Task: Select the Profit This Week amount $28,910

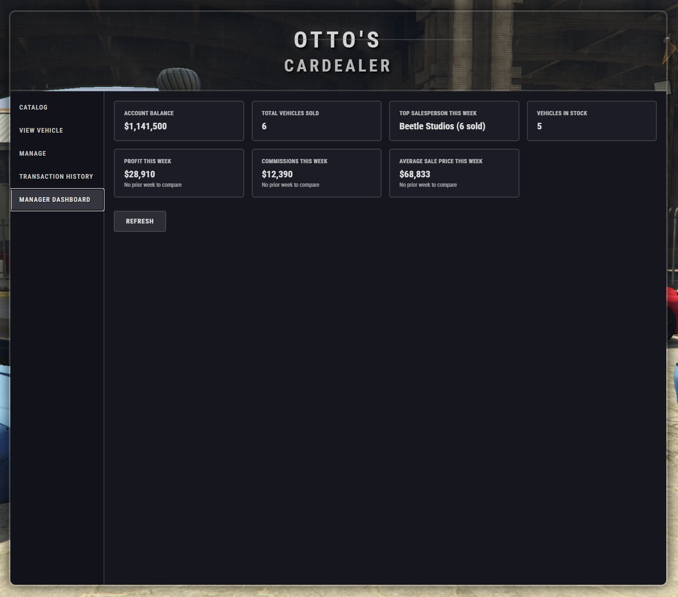Action: coord(140,174)
